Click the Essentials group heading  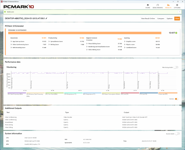(14, 38)
